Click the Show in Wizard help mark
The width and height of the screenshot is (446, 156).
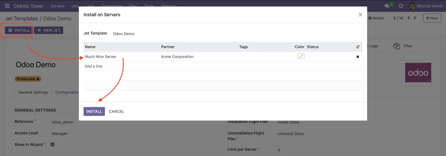pyautogui.click(x=45, y=143)
